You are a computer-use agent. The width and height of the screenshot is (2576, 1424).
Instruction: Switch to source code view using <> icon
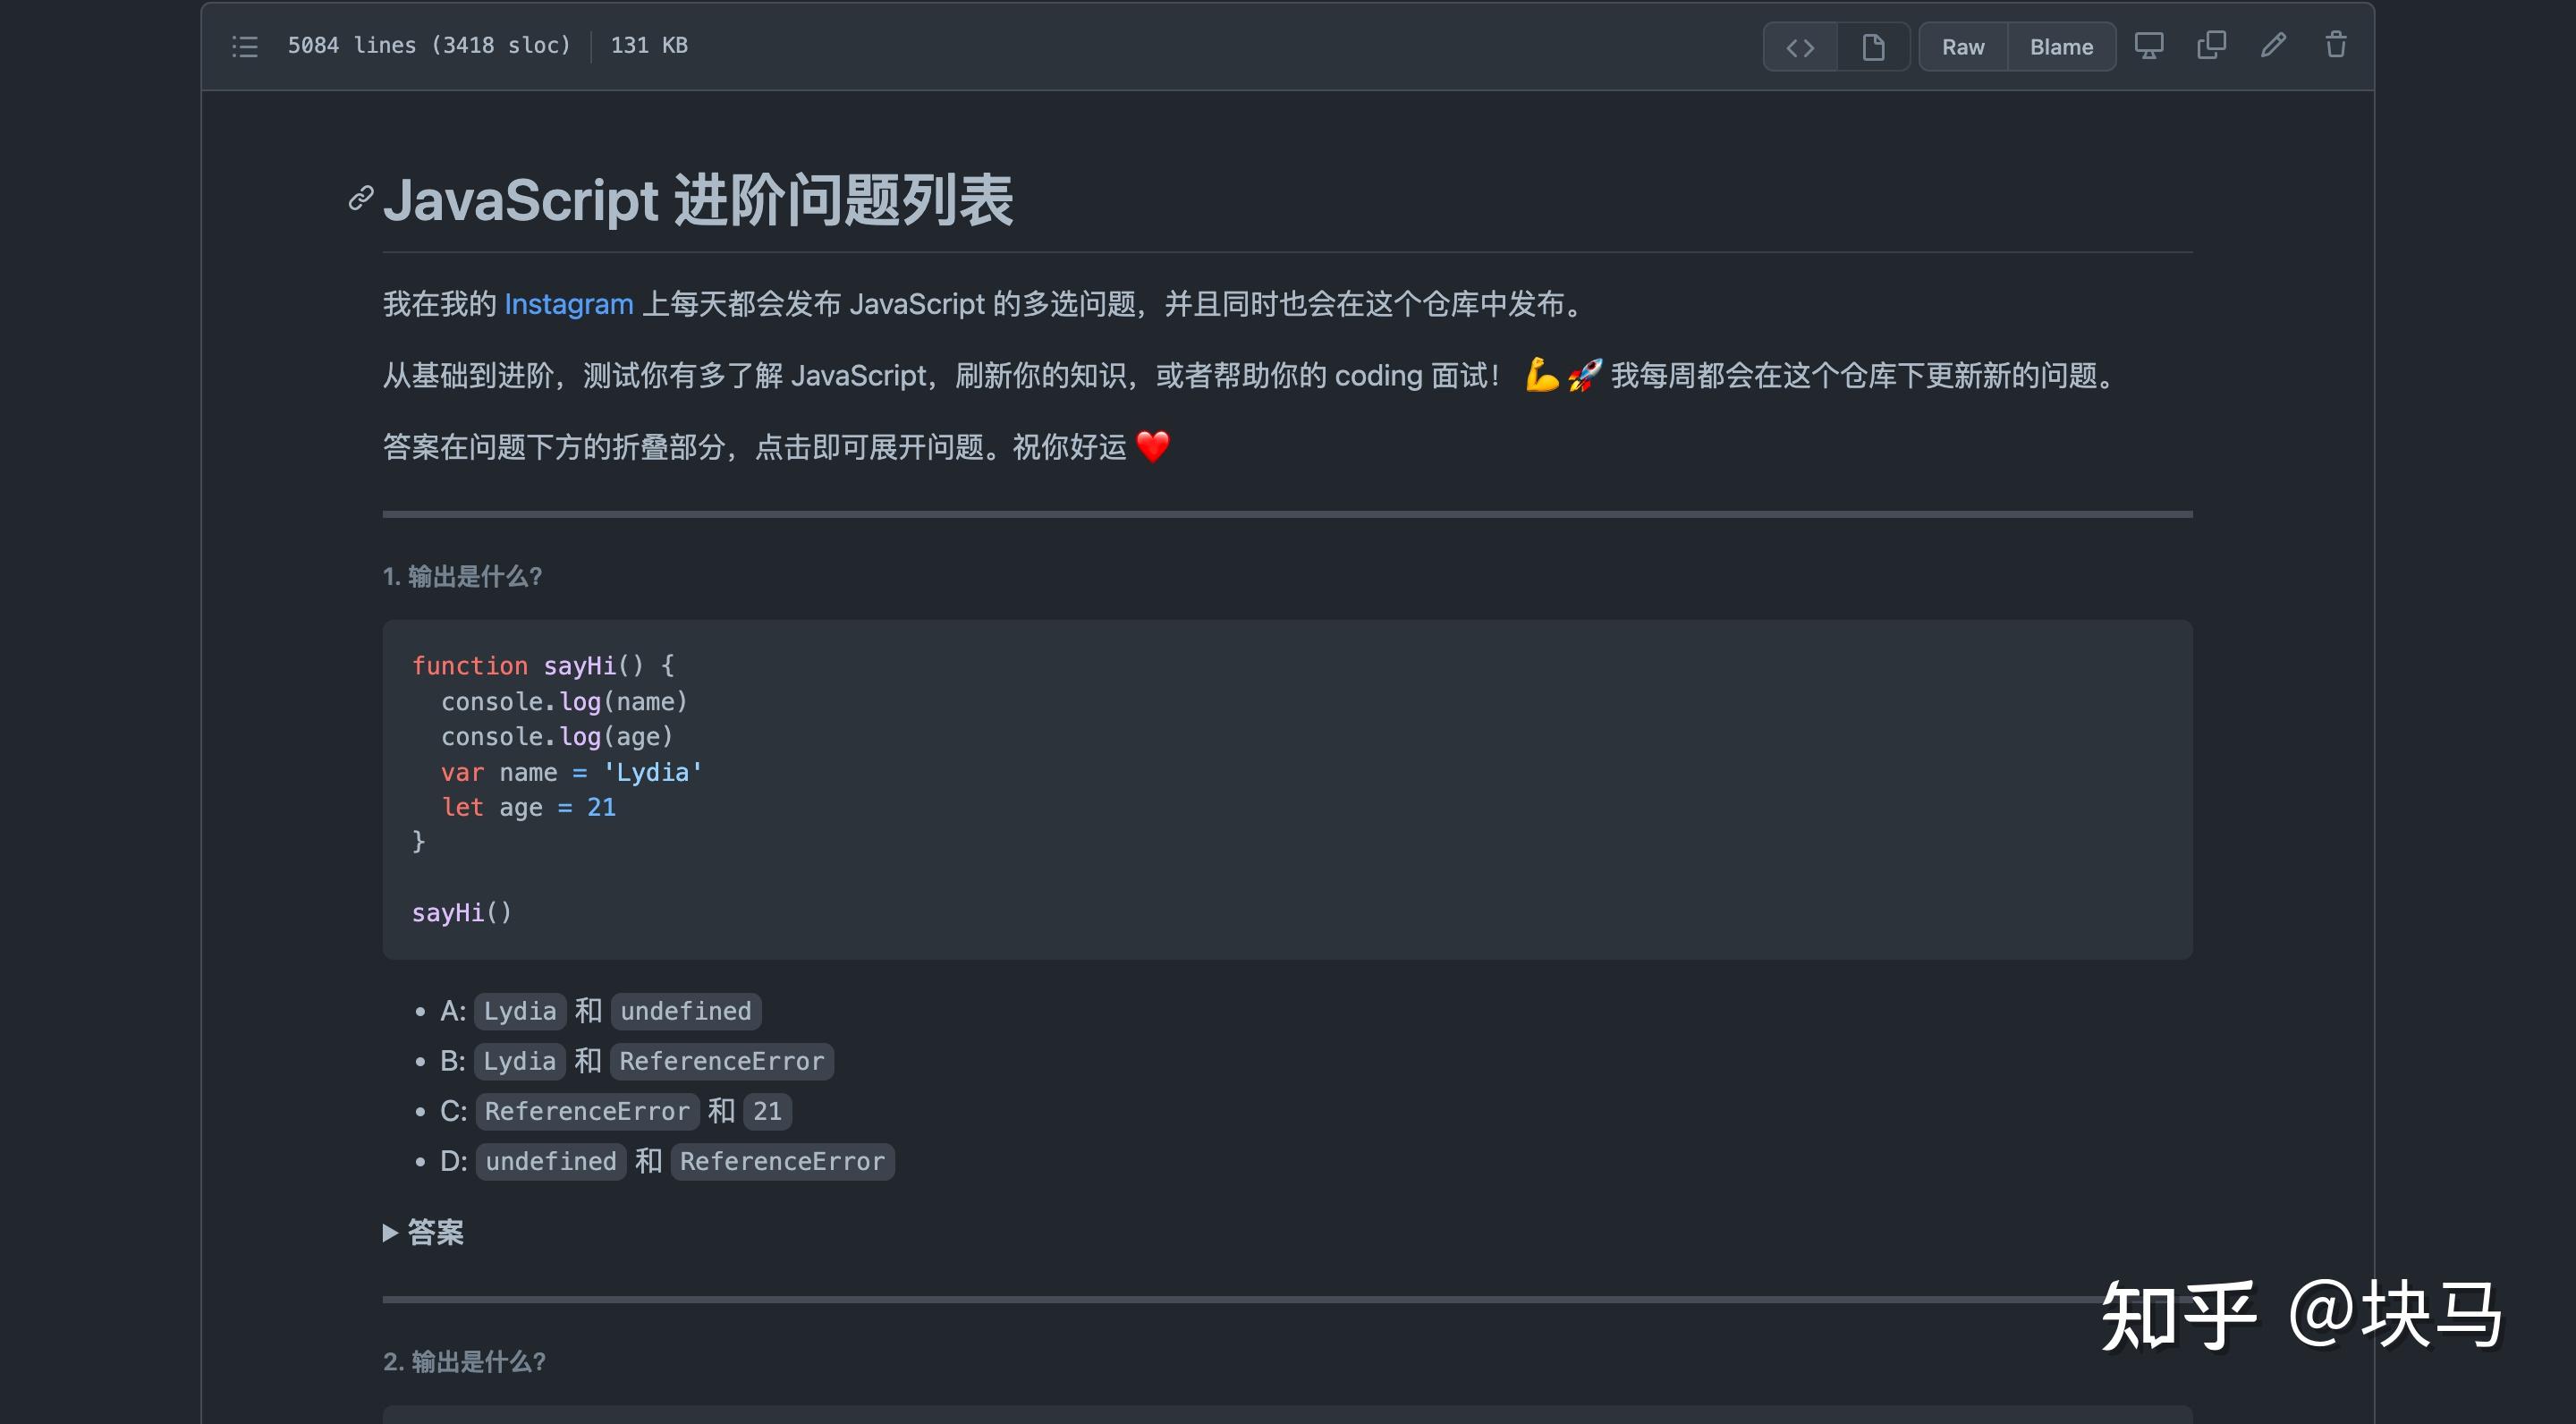click(1798, 46)
